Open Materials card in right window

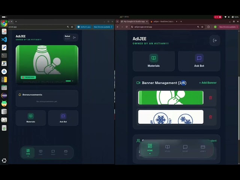154,61
